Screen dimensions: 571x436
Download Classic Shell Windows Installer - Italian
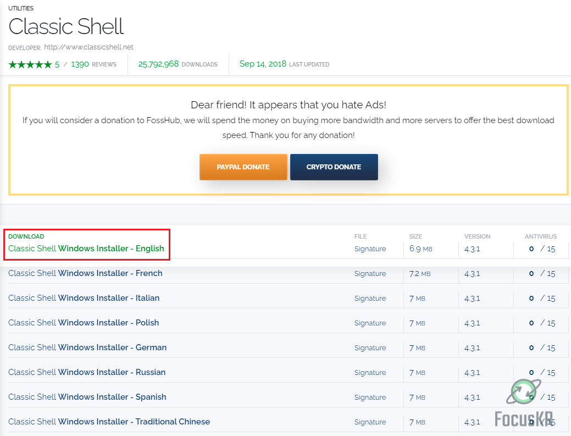tap(84, 298)
